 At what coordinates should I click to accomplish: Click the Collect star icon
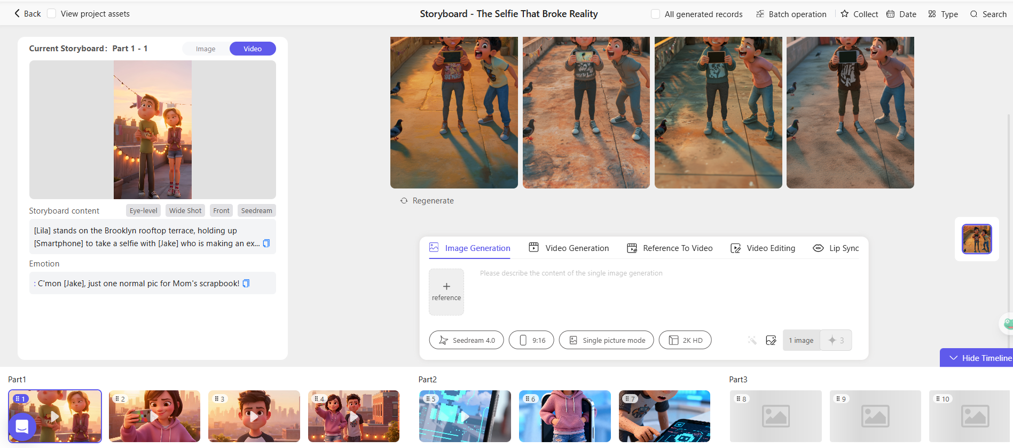(844, 14)
